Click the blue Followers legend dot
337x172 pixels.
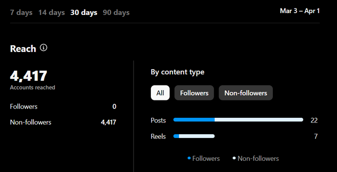pos(189,158)
